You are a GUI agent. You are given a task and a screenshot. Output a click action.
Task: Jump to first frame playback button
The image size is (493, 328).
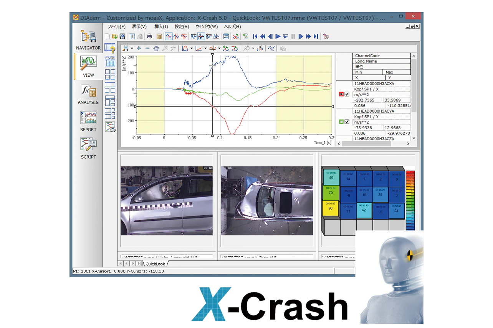(255, 36)
